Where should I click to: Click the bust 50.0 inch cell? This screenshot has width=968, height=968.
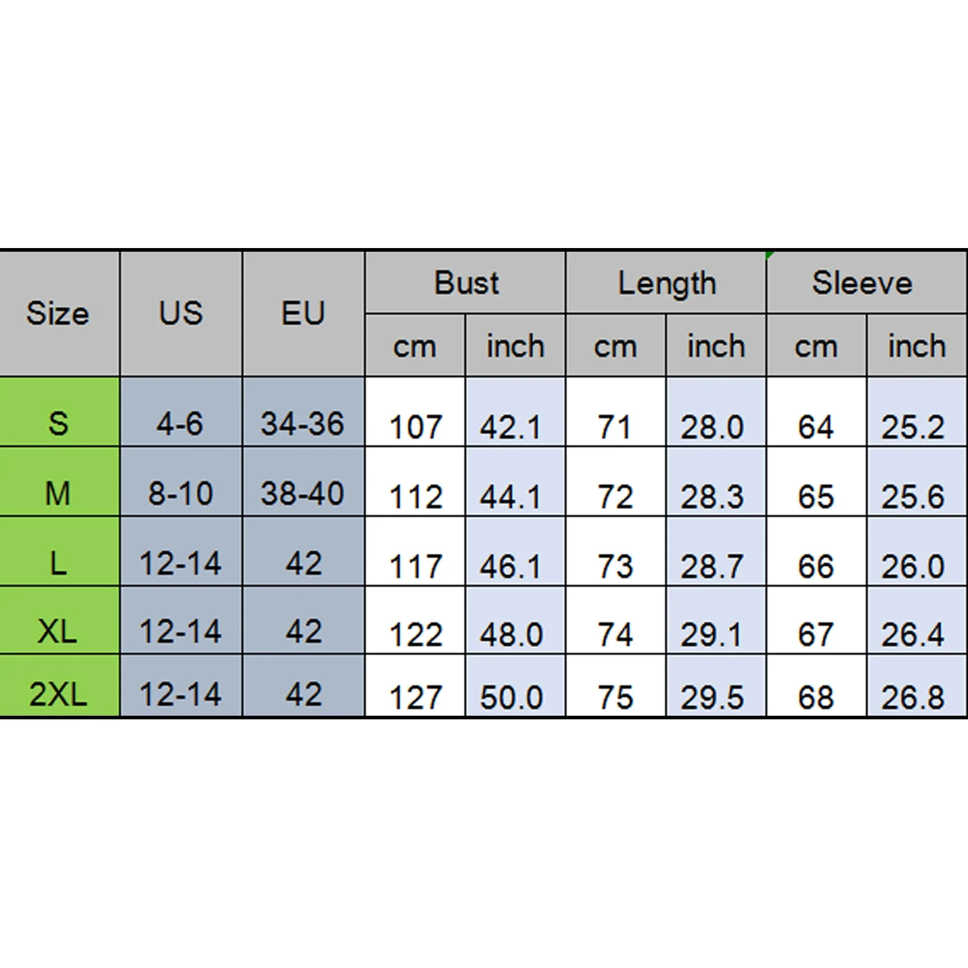(x=515, y=685)
